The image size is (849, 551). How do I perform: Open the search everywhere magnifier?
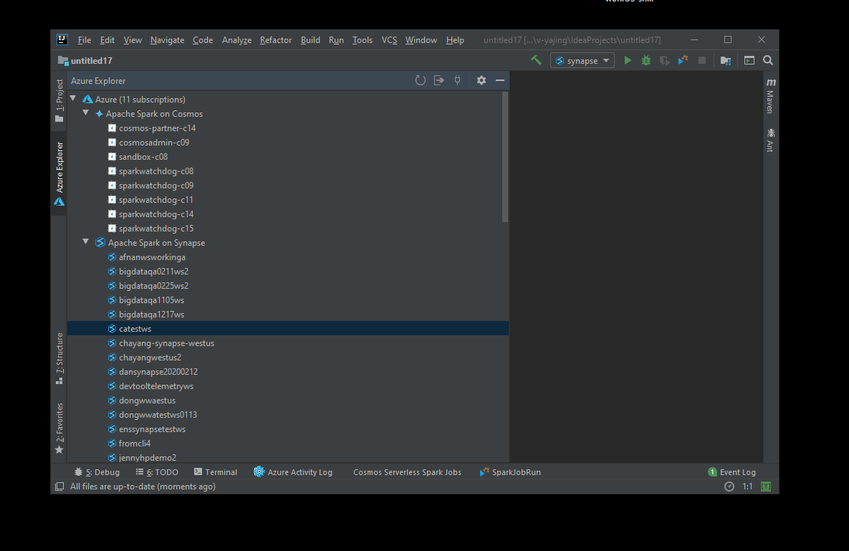(767, 60)
